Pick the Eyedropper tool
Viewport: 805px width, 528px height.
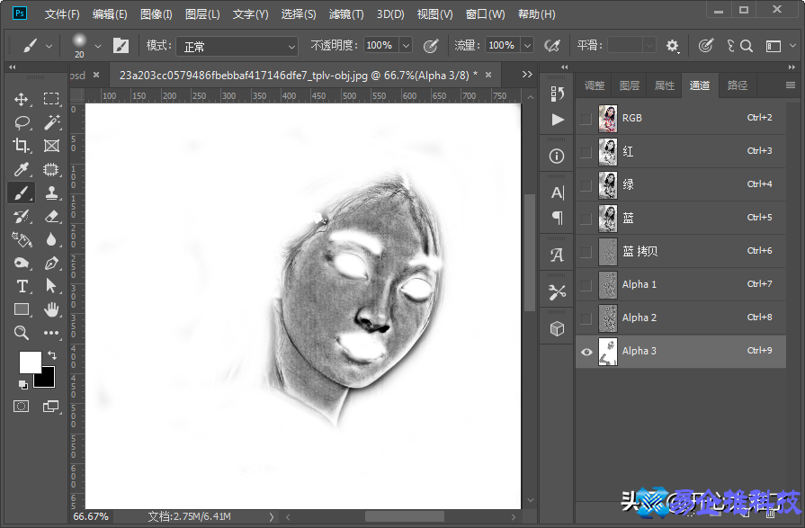22,169
